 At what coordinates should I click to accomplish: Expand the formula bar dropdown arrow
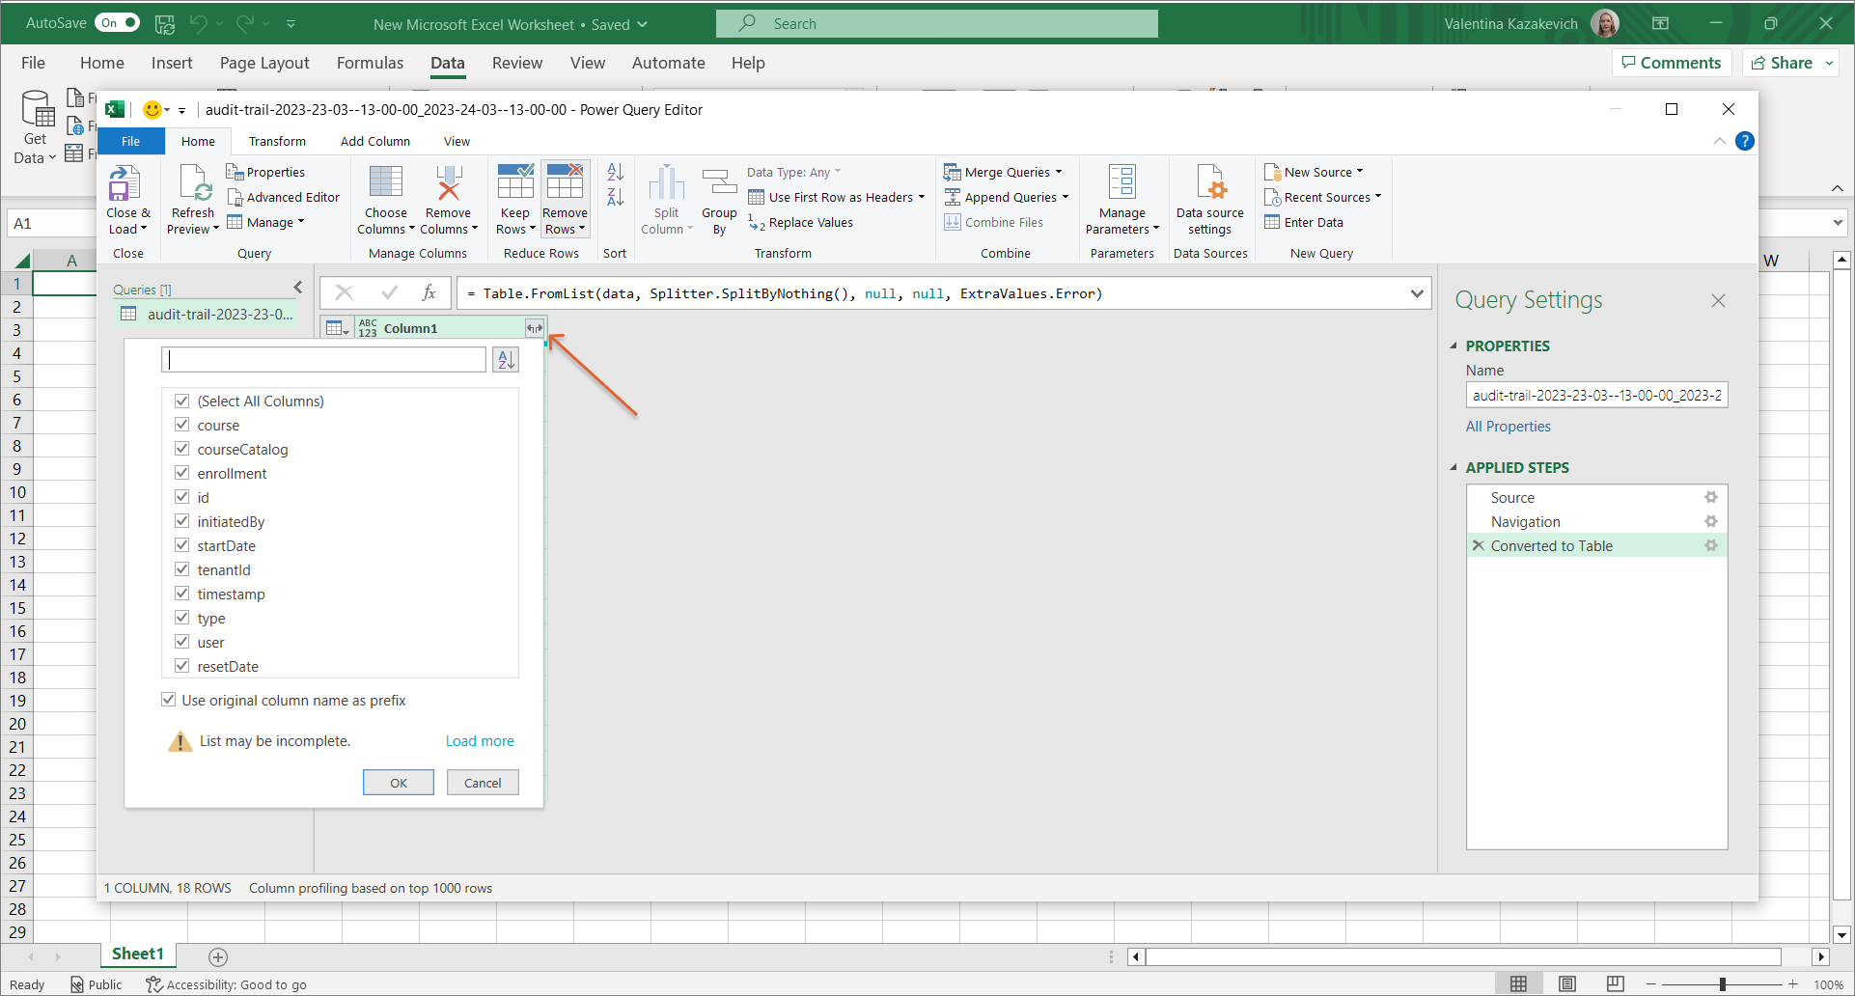coord(1417,293)
